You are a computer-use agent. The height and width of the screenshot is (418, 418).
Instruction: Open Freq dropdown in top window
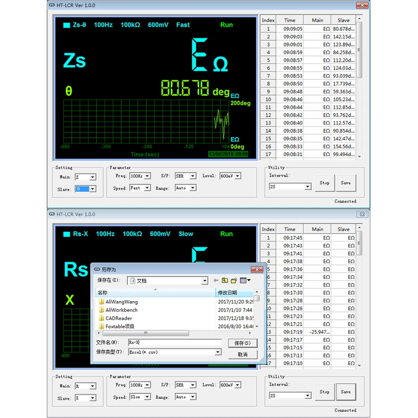[x=147, y=176]
